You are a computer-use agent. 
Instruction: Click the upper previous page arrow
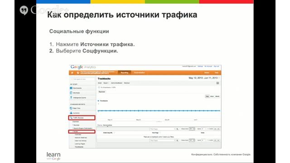(x=215, y=129)
